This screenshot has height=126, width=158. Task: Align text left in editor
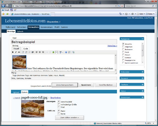tap(37, 52)
